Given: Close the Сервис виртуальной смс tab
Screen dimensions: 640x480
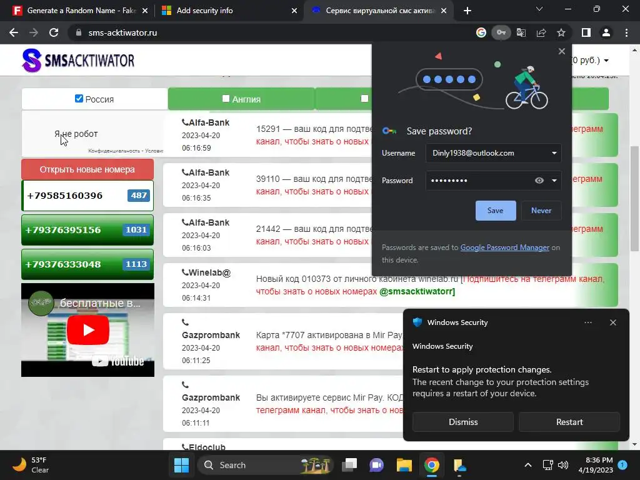Looking at the screenshot, I should click(x=444, y=11).
